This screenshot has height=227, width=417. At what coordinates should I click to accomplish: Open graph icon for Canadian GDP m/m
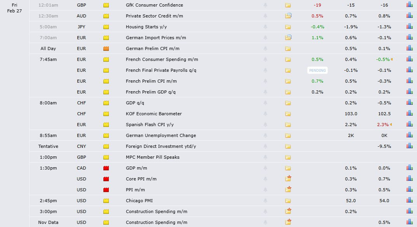point(409,168)
